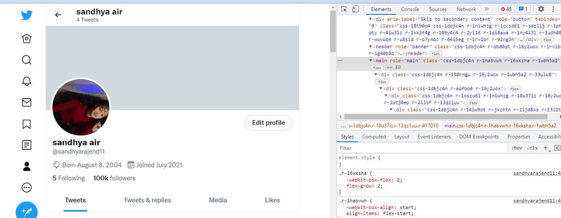Switch to the Network tab
Screen dimensions: 561x218
pyautogui.click(x=466, y=9)
